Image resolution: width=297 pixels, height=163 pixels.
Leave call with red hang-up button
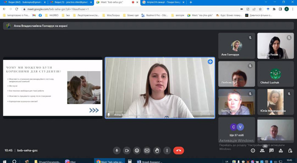click(179, 151)
